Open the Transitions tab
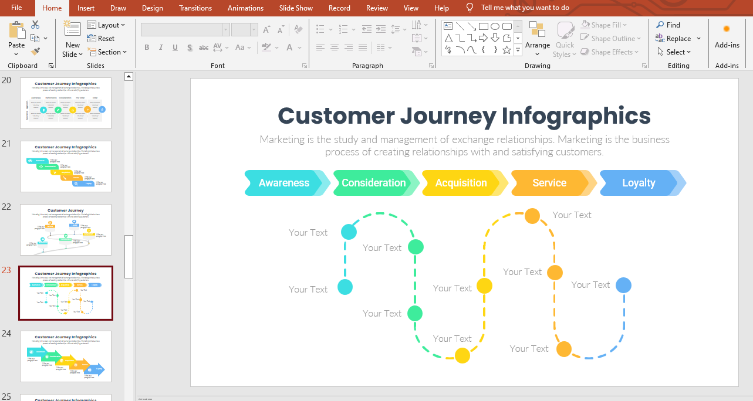The height and width of the screenshot is (401, 753). pos(195,8)
